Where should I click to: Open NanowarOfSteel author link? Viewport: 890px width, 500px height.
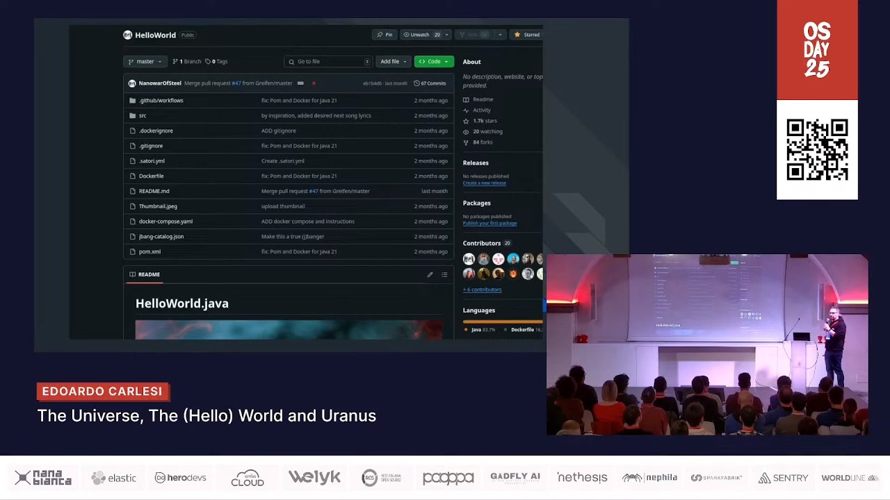[x=160, y=83]
